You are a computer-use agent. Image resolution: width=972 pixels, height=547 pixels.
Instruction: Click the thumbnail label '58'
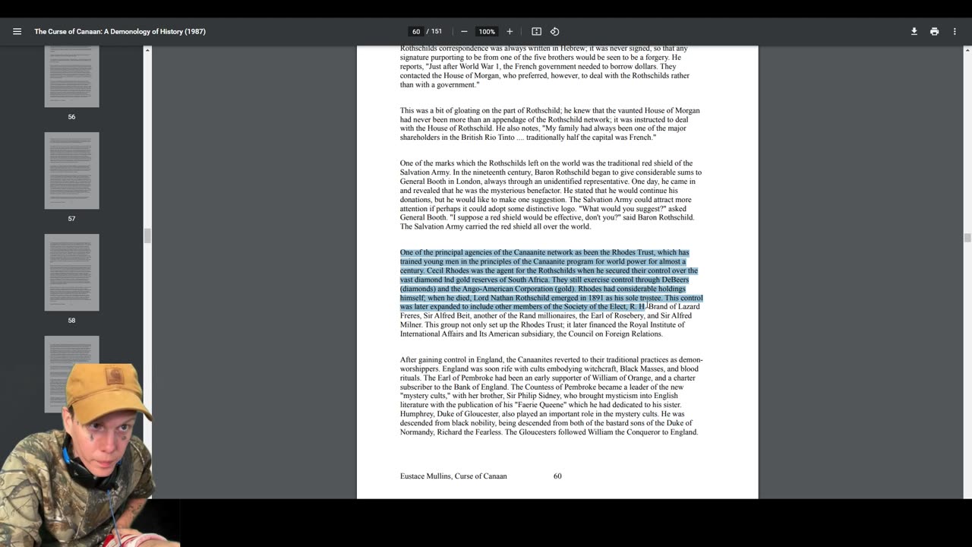71,321
